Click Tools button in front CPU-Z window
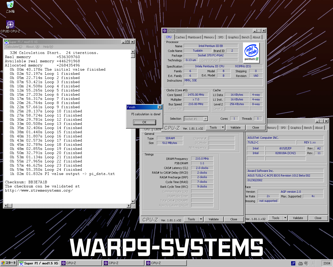This screenshot has width=333, height=267. coord(213,128)
